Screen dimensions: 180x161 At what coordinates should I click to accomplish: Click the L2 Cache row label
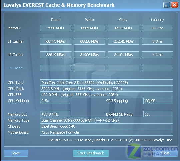[x=15, y=55]
